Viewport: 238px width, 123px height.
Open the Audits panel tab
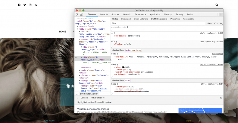190,14
